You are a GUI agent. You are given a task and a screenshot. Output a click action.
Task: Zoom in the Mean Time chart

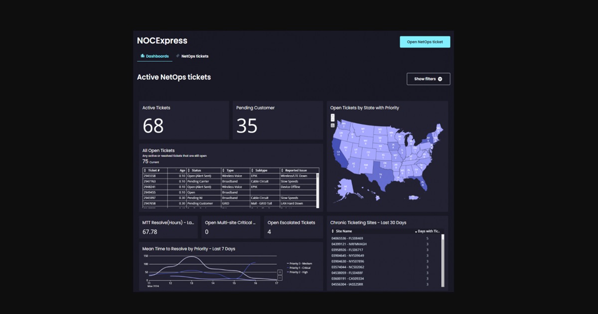[280, 272]
